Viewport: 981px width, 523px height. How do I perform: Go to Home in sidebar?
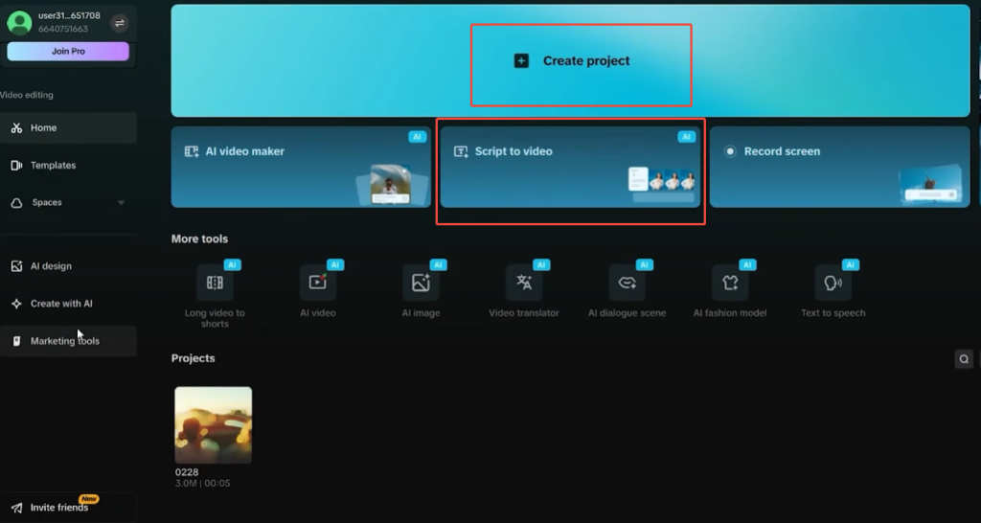point(68,127)
